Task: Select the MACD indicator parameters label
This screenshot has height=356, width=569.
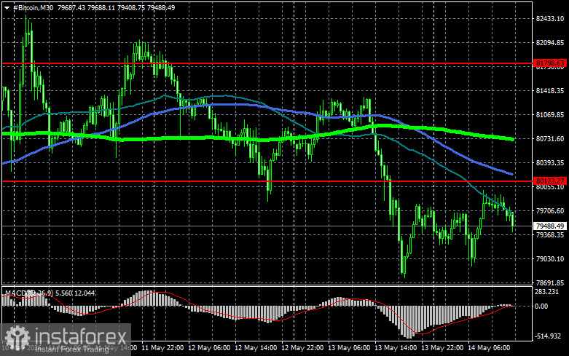Action: 50,293
